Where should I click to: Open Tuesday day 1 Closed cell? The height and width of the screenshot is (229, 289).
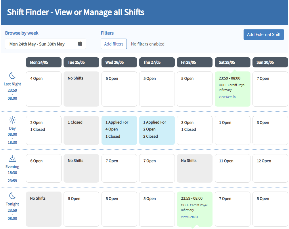(x=81, y=130)
